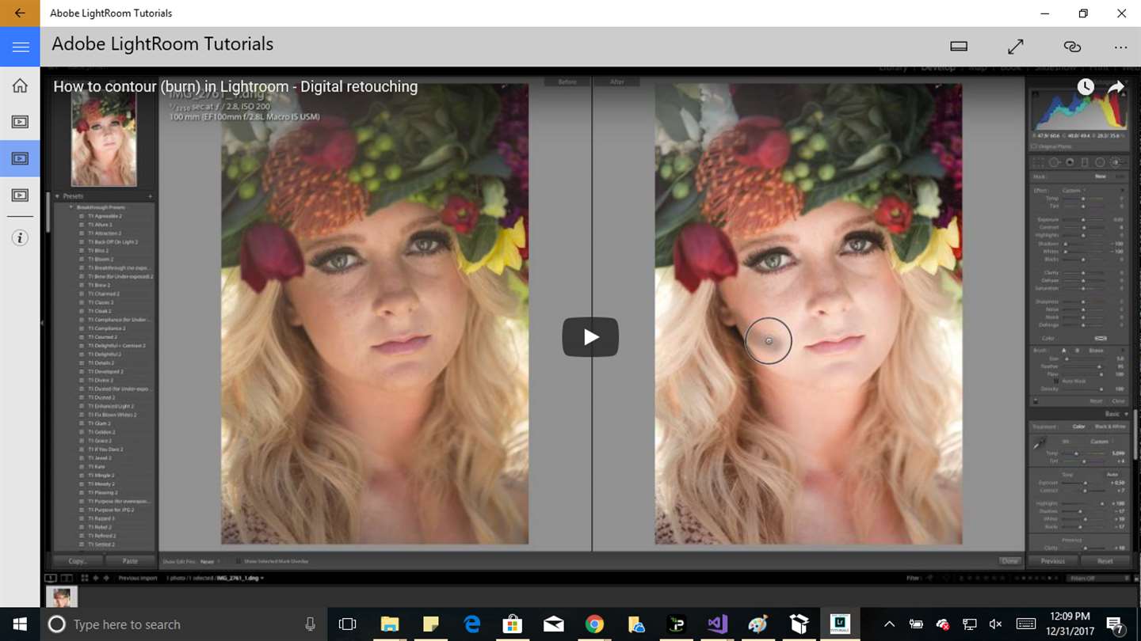
Task: Open Google Chrome from the taskbar
Action: pyautogui.click(x=594, y=624)
